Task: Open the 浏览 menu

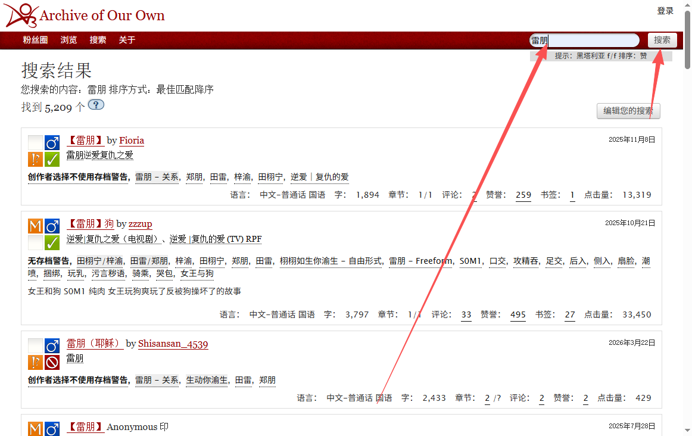Action: click(x=68, y=40)
